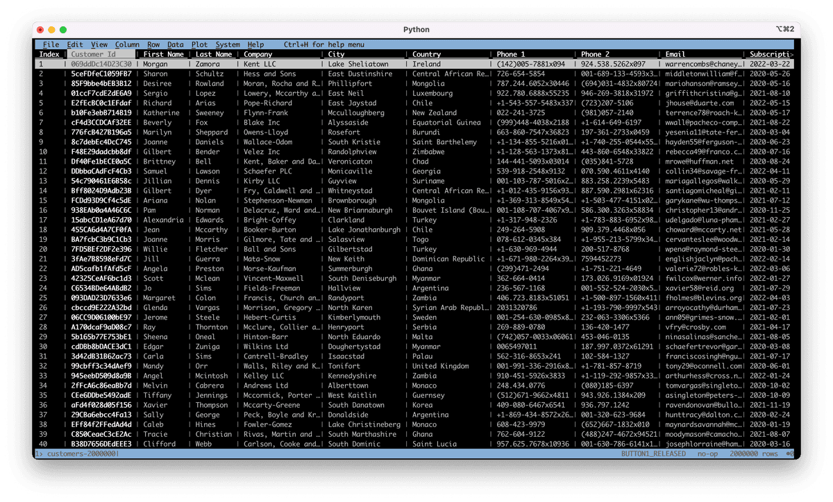Click country Sweden cell
The image size is (833, 502).
coord(425,318)
